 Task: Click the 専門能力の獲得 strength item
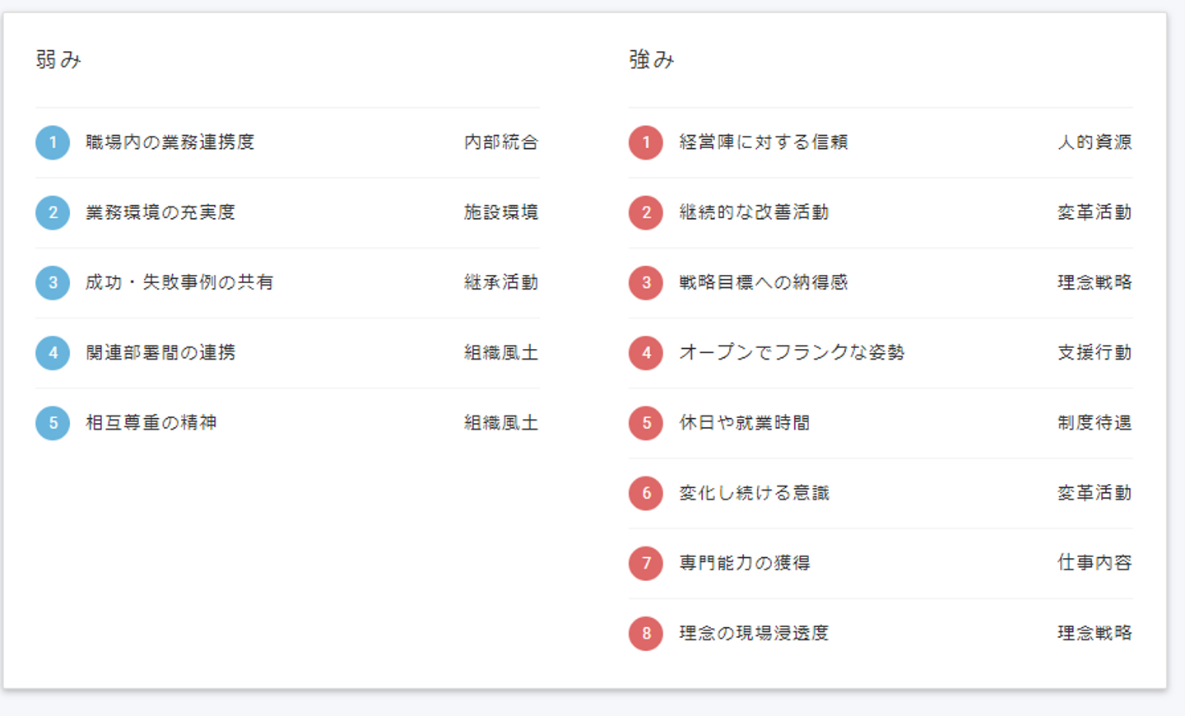(744, 563)
